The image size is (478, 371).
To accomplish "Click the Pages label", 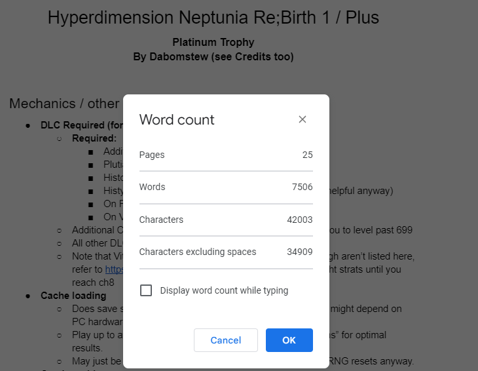I will [152, 155].
